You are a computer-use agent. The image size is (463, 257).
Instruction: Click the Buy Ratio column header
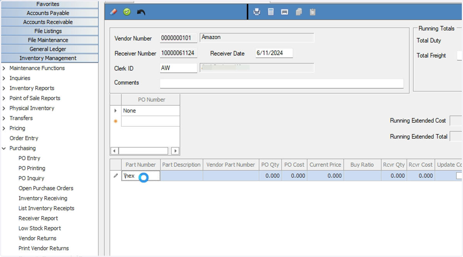362,165
